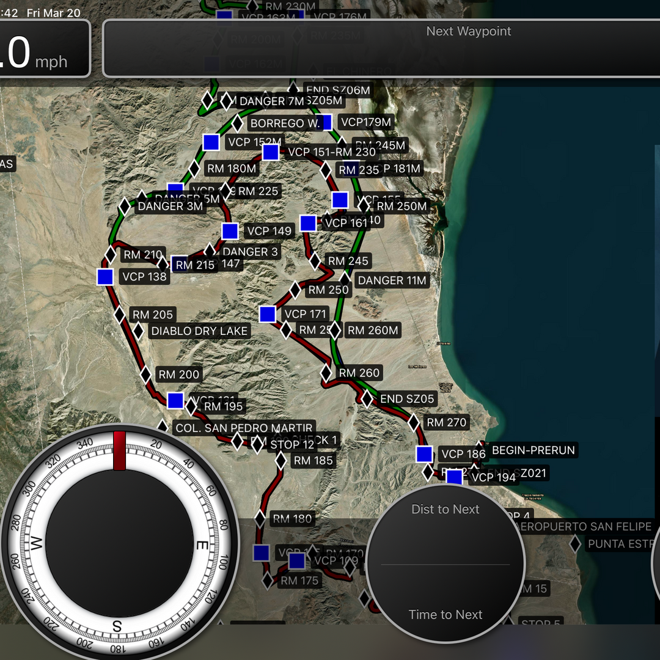Select the VCP 149 checkpoint marker
660x660 pixels.
click(230, 231)
